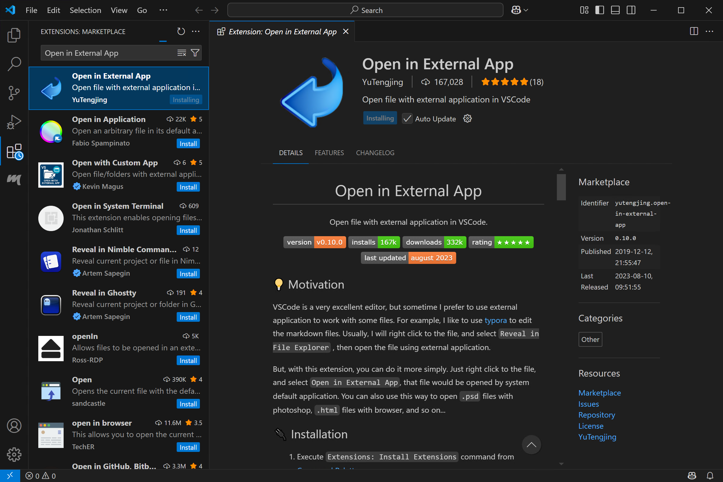The image size is (723, 482).
Task: Install Open in System Terminal extension
Action: (188, 230)
